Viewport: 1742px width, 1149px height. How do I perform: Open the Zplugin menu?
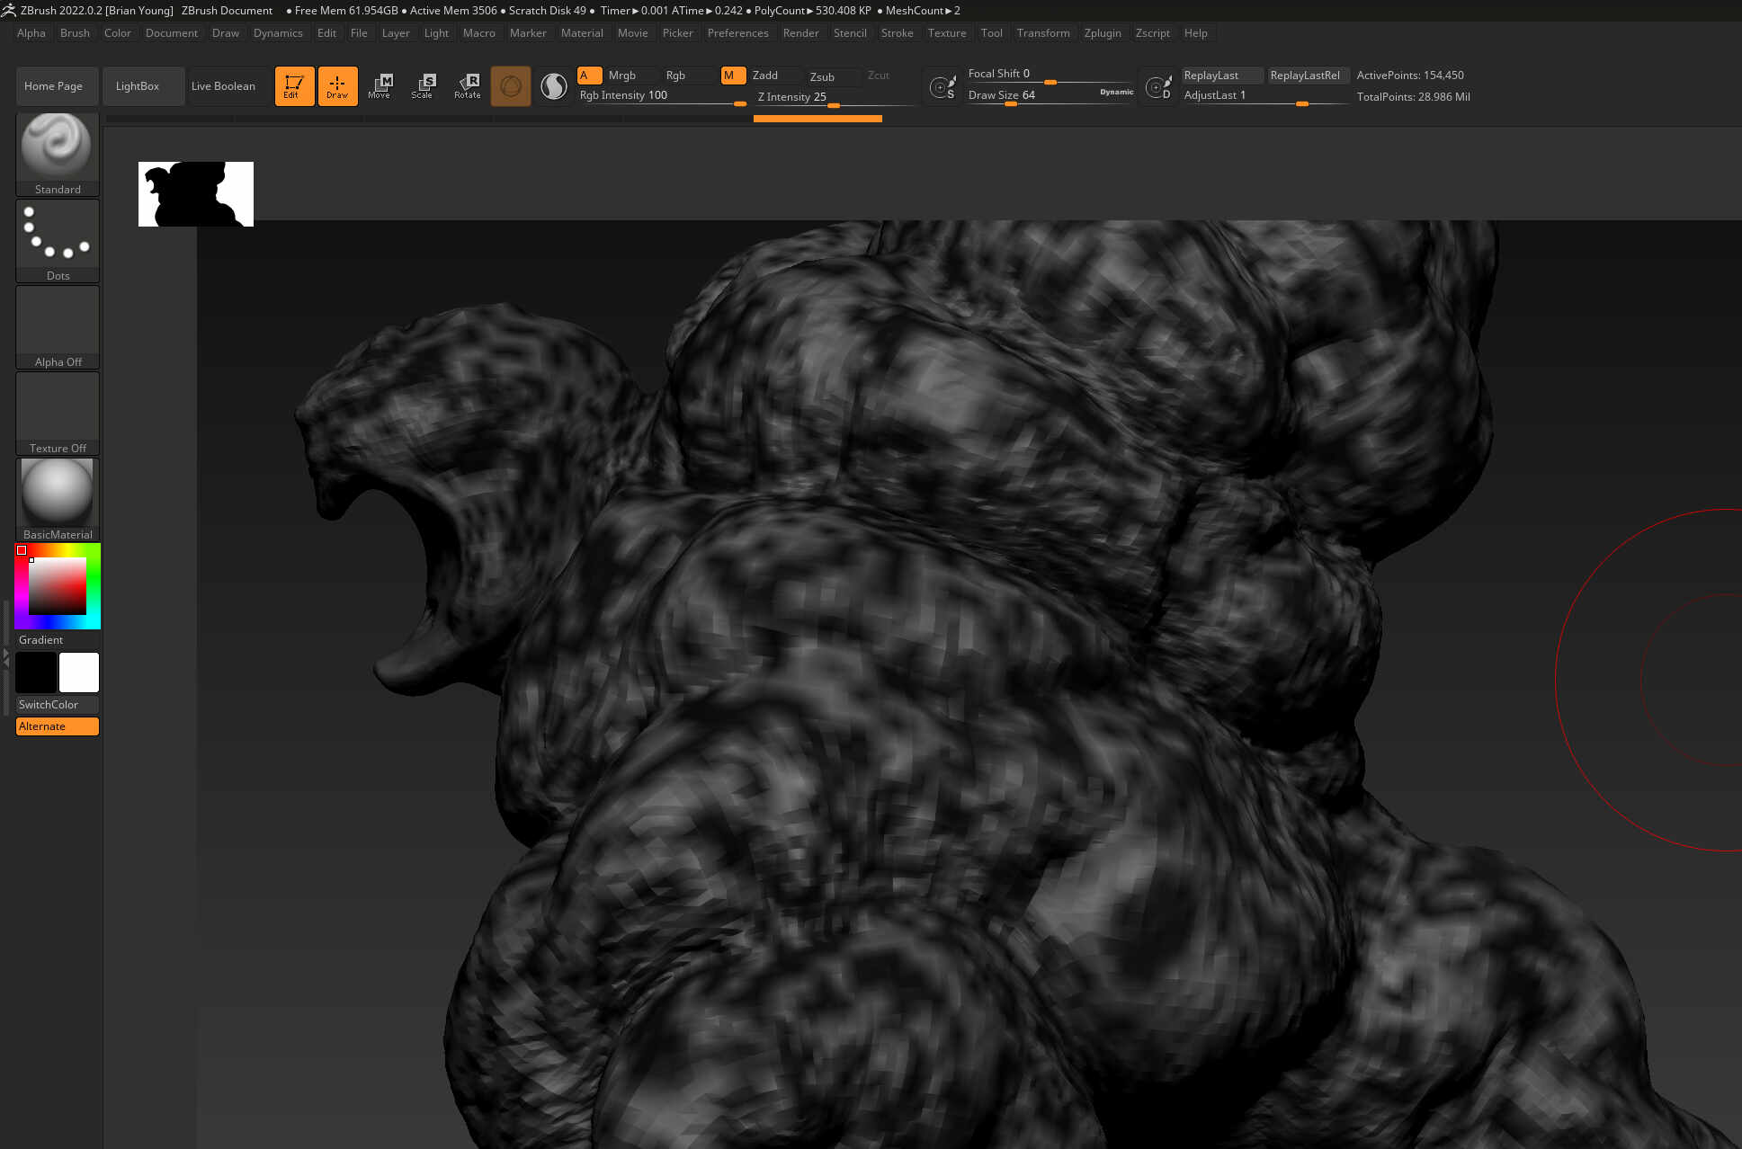1102,33
